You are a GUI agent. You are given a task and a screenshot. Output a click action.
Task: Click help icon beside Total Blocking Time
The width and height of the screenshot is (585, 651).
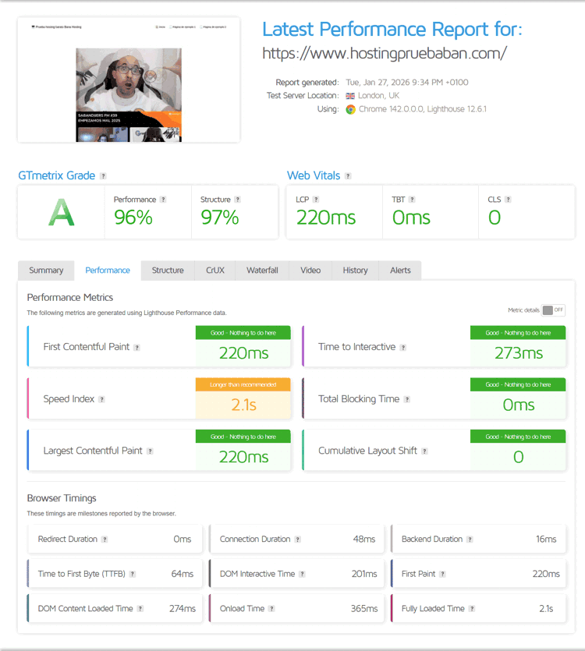[x=406, y=399]
